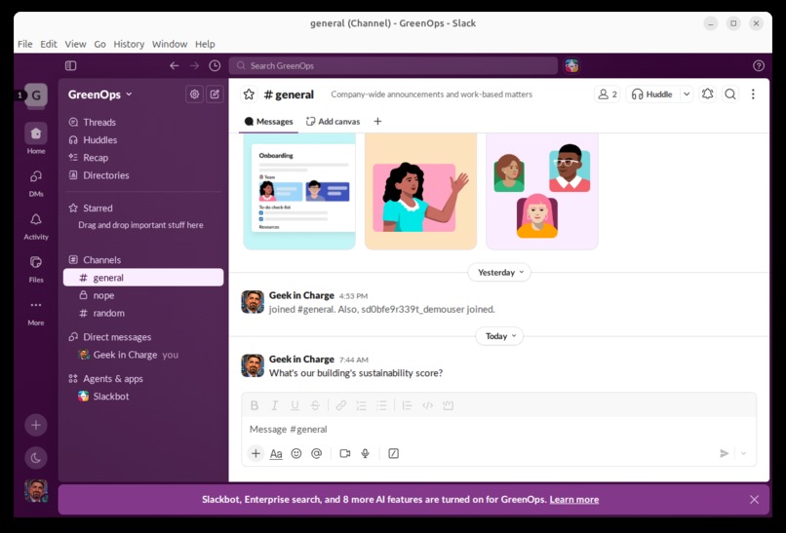
Task: Open Directories in the sidebar
Action: pos(143,175)
